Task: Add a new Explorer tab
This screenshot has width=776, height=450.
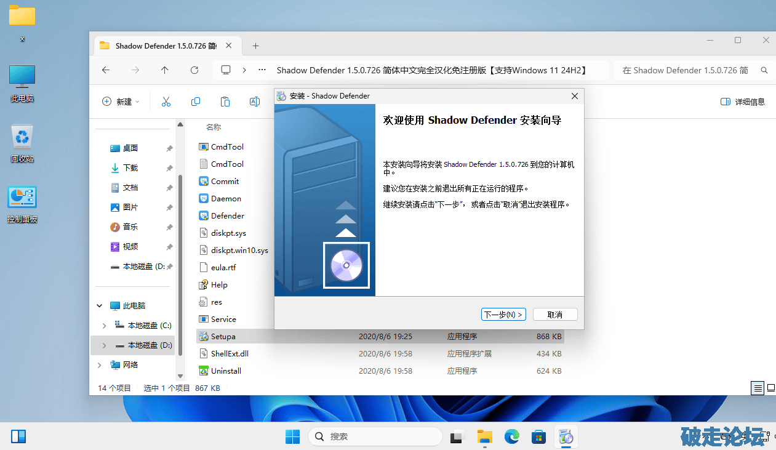Action: (x=256, y=46)
